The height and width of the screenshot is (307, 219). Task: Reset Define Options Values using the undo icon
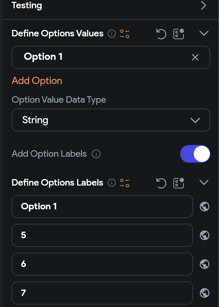point(161,34)
